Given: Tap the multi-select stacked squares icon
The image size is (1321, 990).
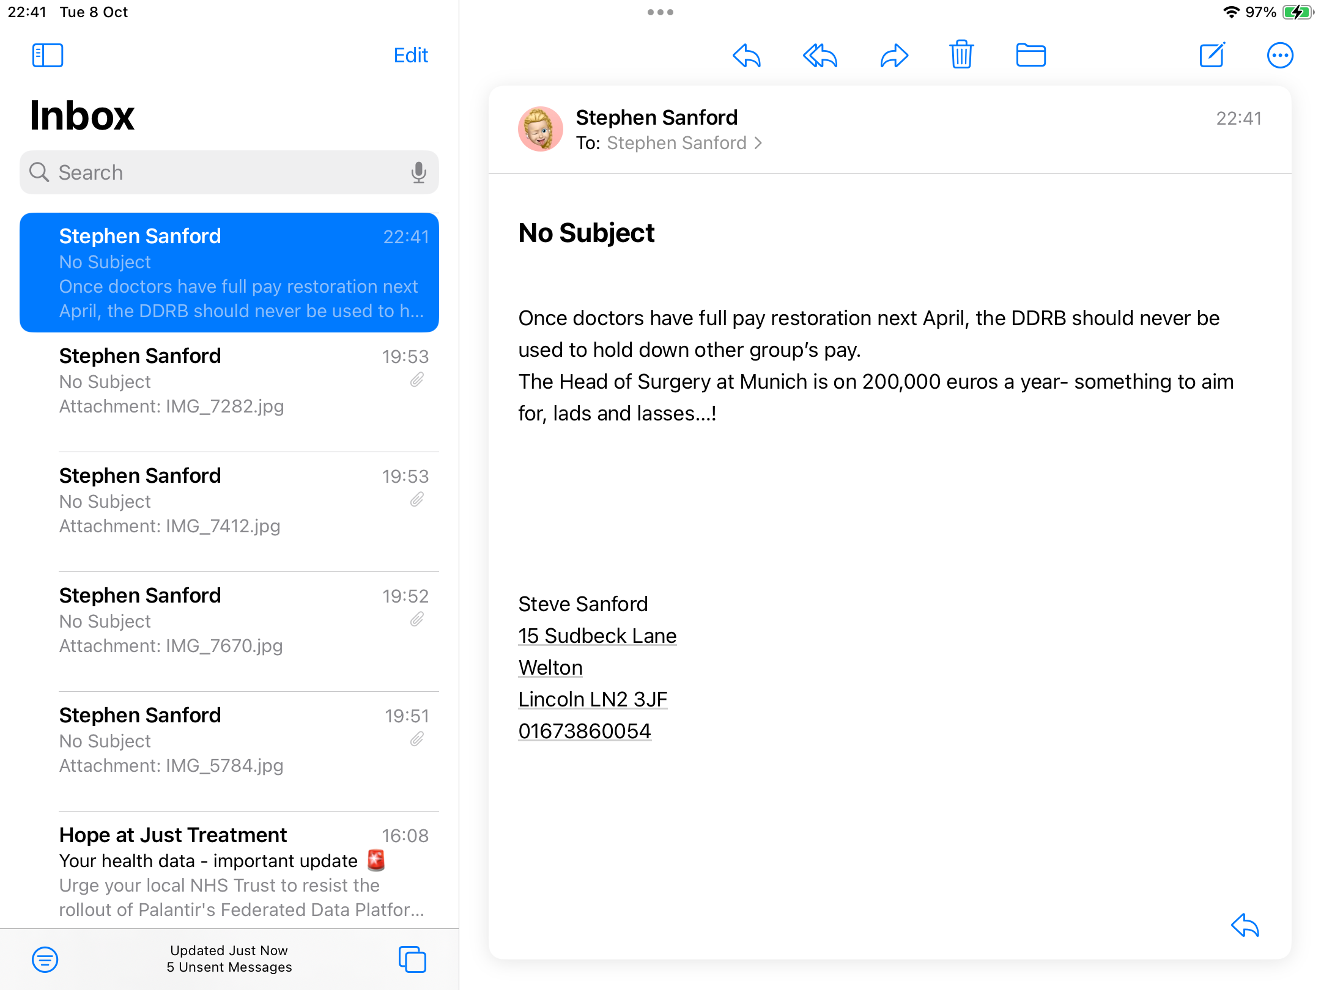Looking at the screenshot, I should [x=413, y=959].
